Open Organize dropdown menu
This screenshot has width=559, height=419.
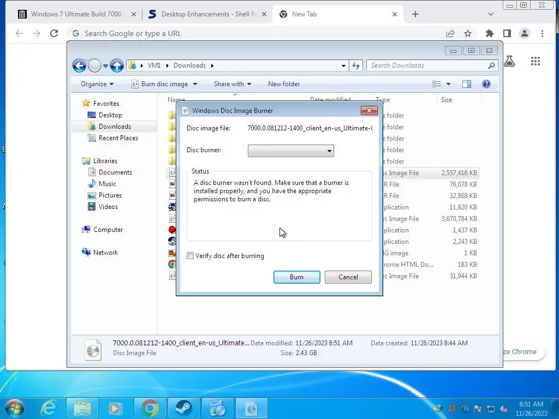coord(97,84)
